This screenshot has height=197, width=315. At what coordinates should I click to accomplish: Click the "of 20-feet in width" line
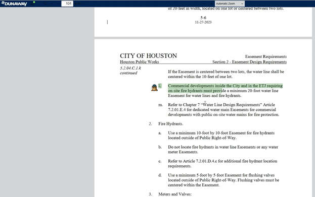click(226, 9)
